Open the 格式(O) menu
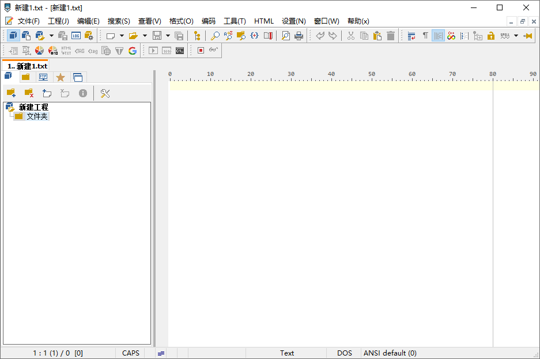The height and width of the screenshot is (359, 540). tap(181, 21)
